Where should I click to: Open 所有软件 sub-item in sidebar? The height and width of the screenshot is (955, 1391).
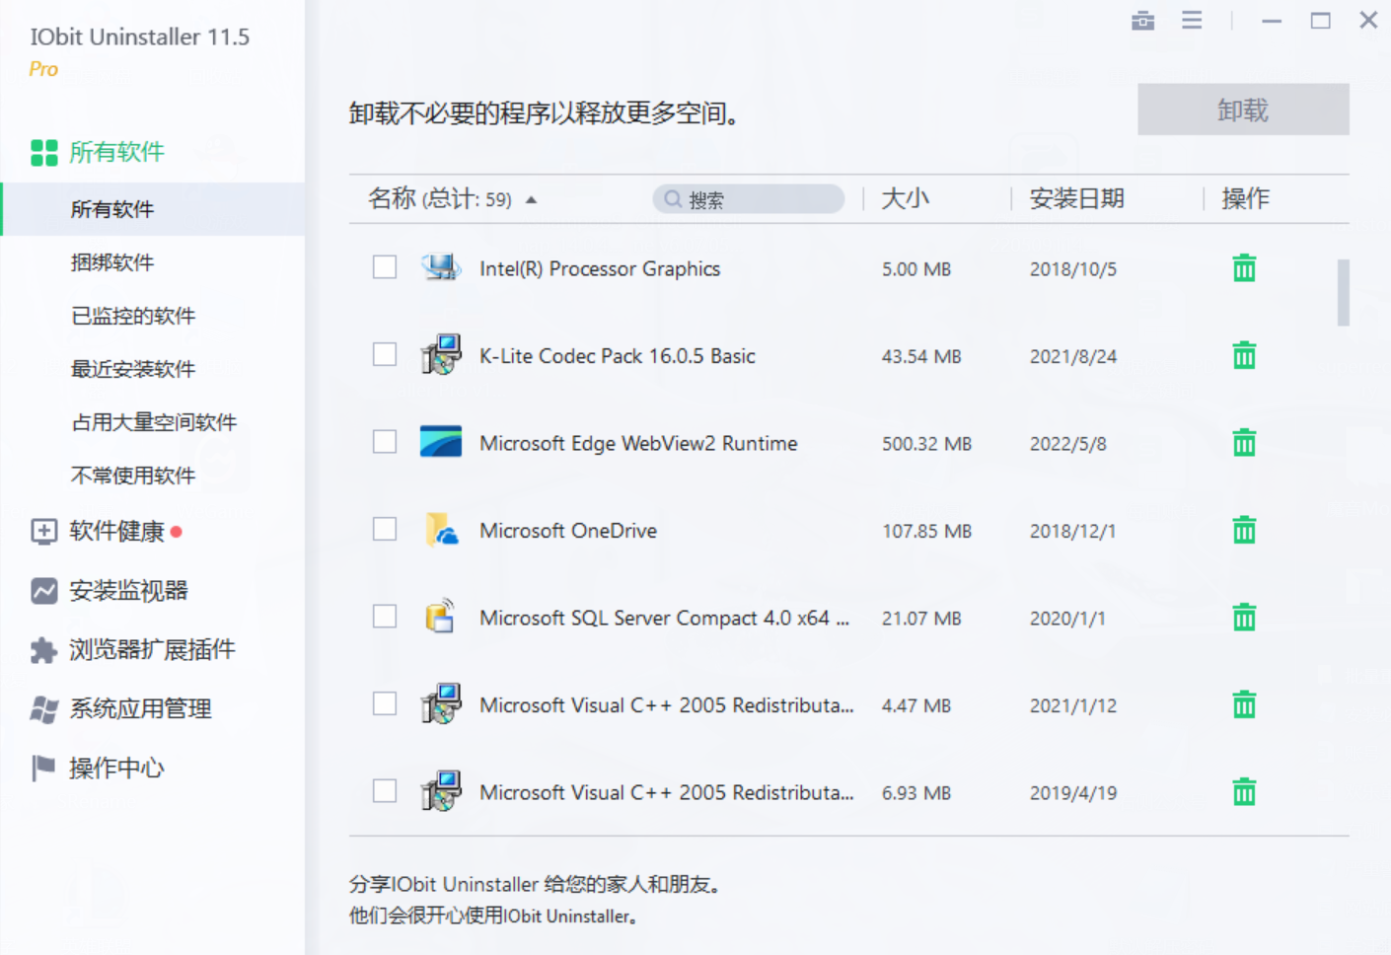[x=153, y=209]
